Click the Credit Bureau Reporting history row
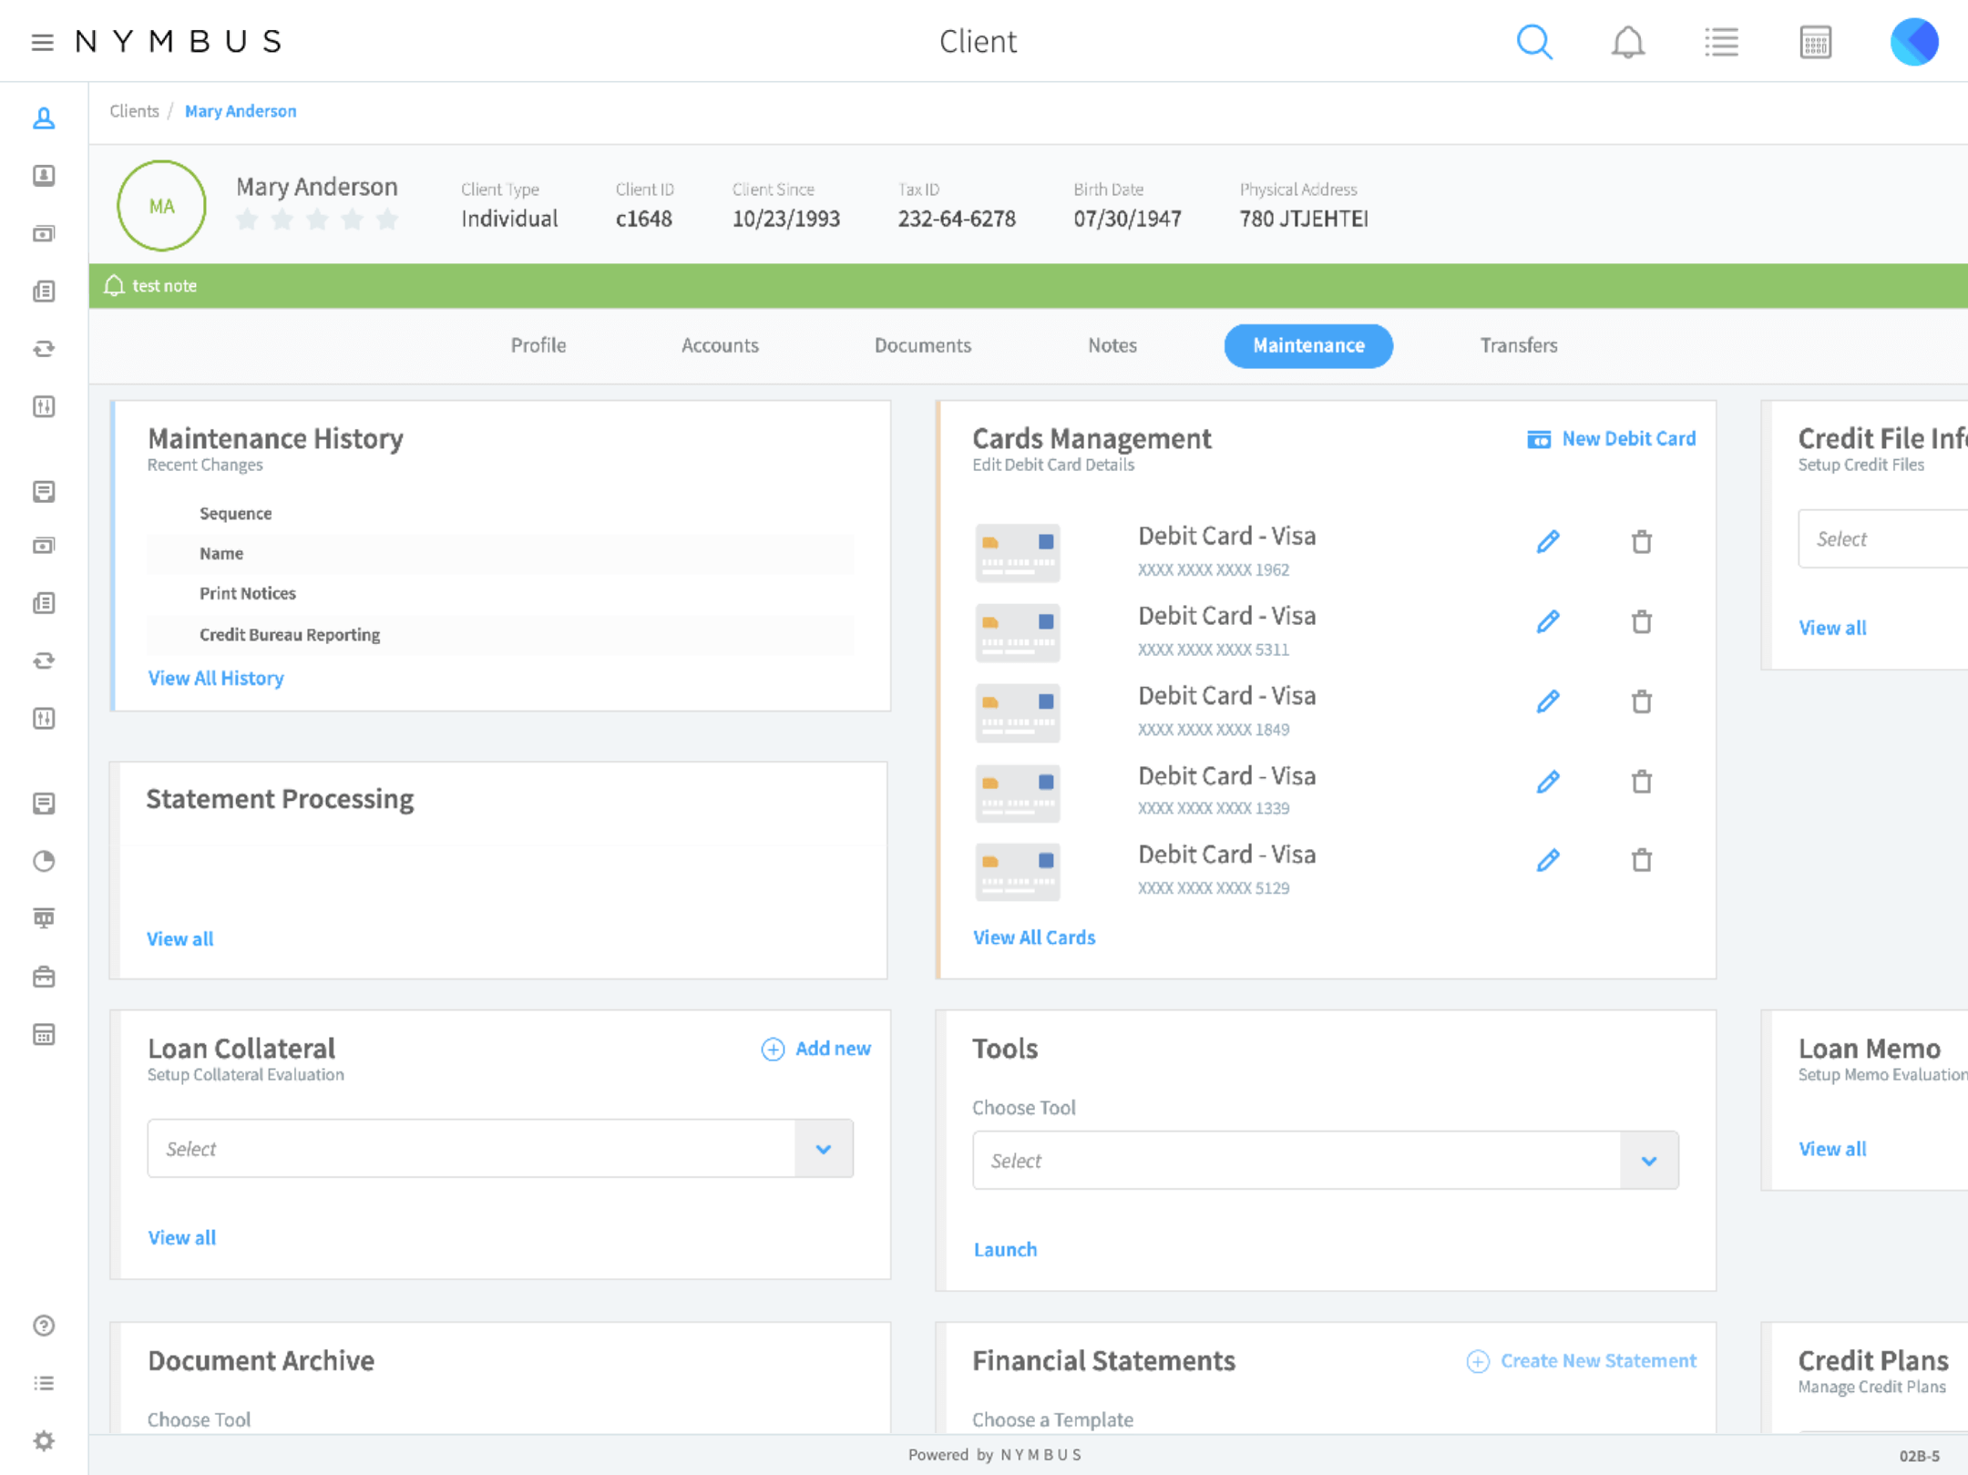The height and width of the screenshot is (1475, 1968). pos(500,635)
